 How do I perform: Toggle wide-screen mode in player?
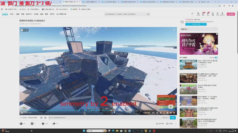(x=167, y=113)
